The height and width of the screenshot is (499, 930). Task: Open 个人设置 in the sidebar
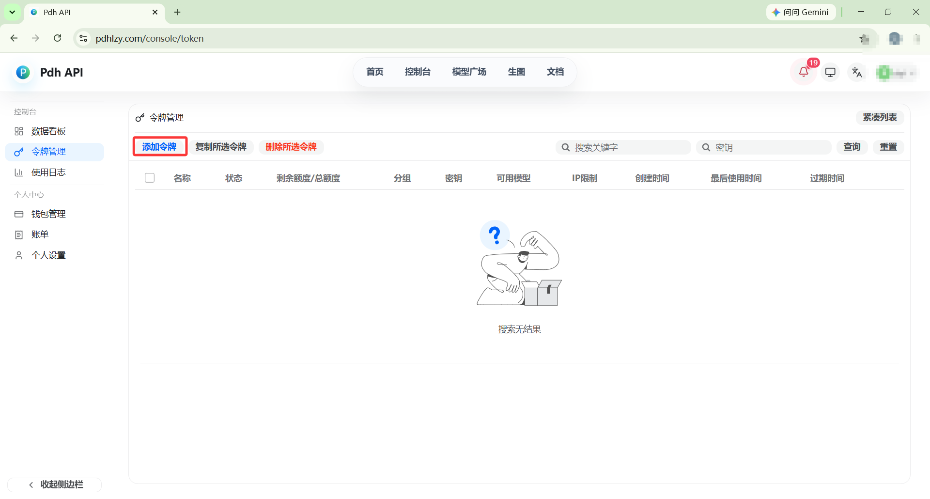click(x=54, y=255)
